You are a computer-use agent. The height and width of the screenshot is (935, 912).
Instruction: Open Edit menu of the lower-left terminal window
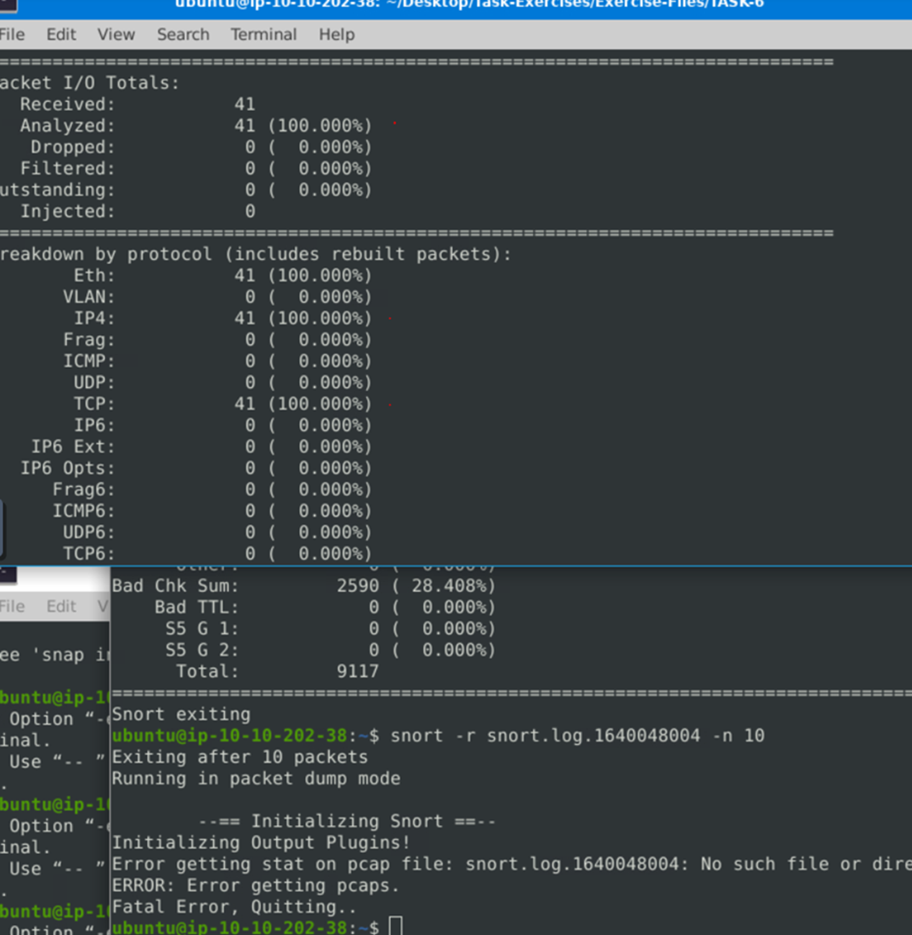[61, 606]
